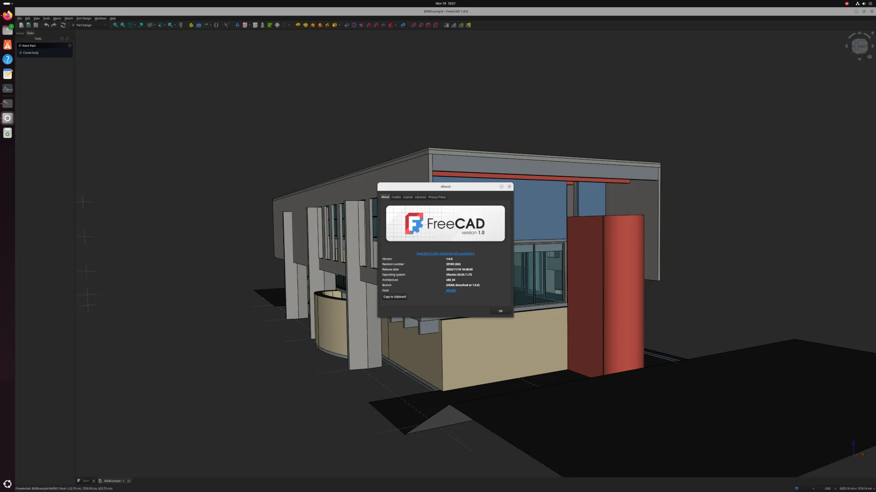
Task: Switch to the Privacy Policy tab
Action: (437, 197)
